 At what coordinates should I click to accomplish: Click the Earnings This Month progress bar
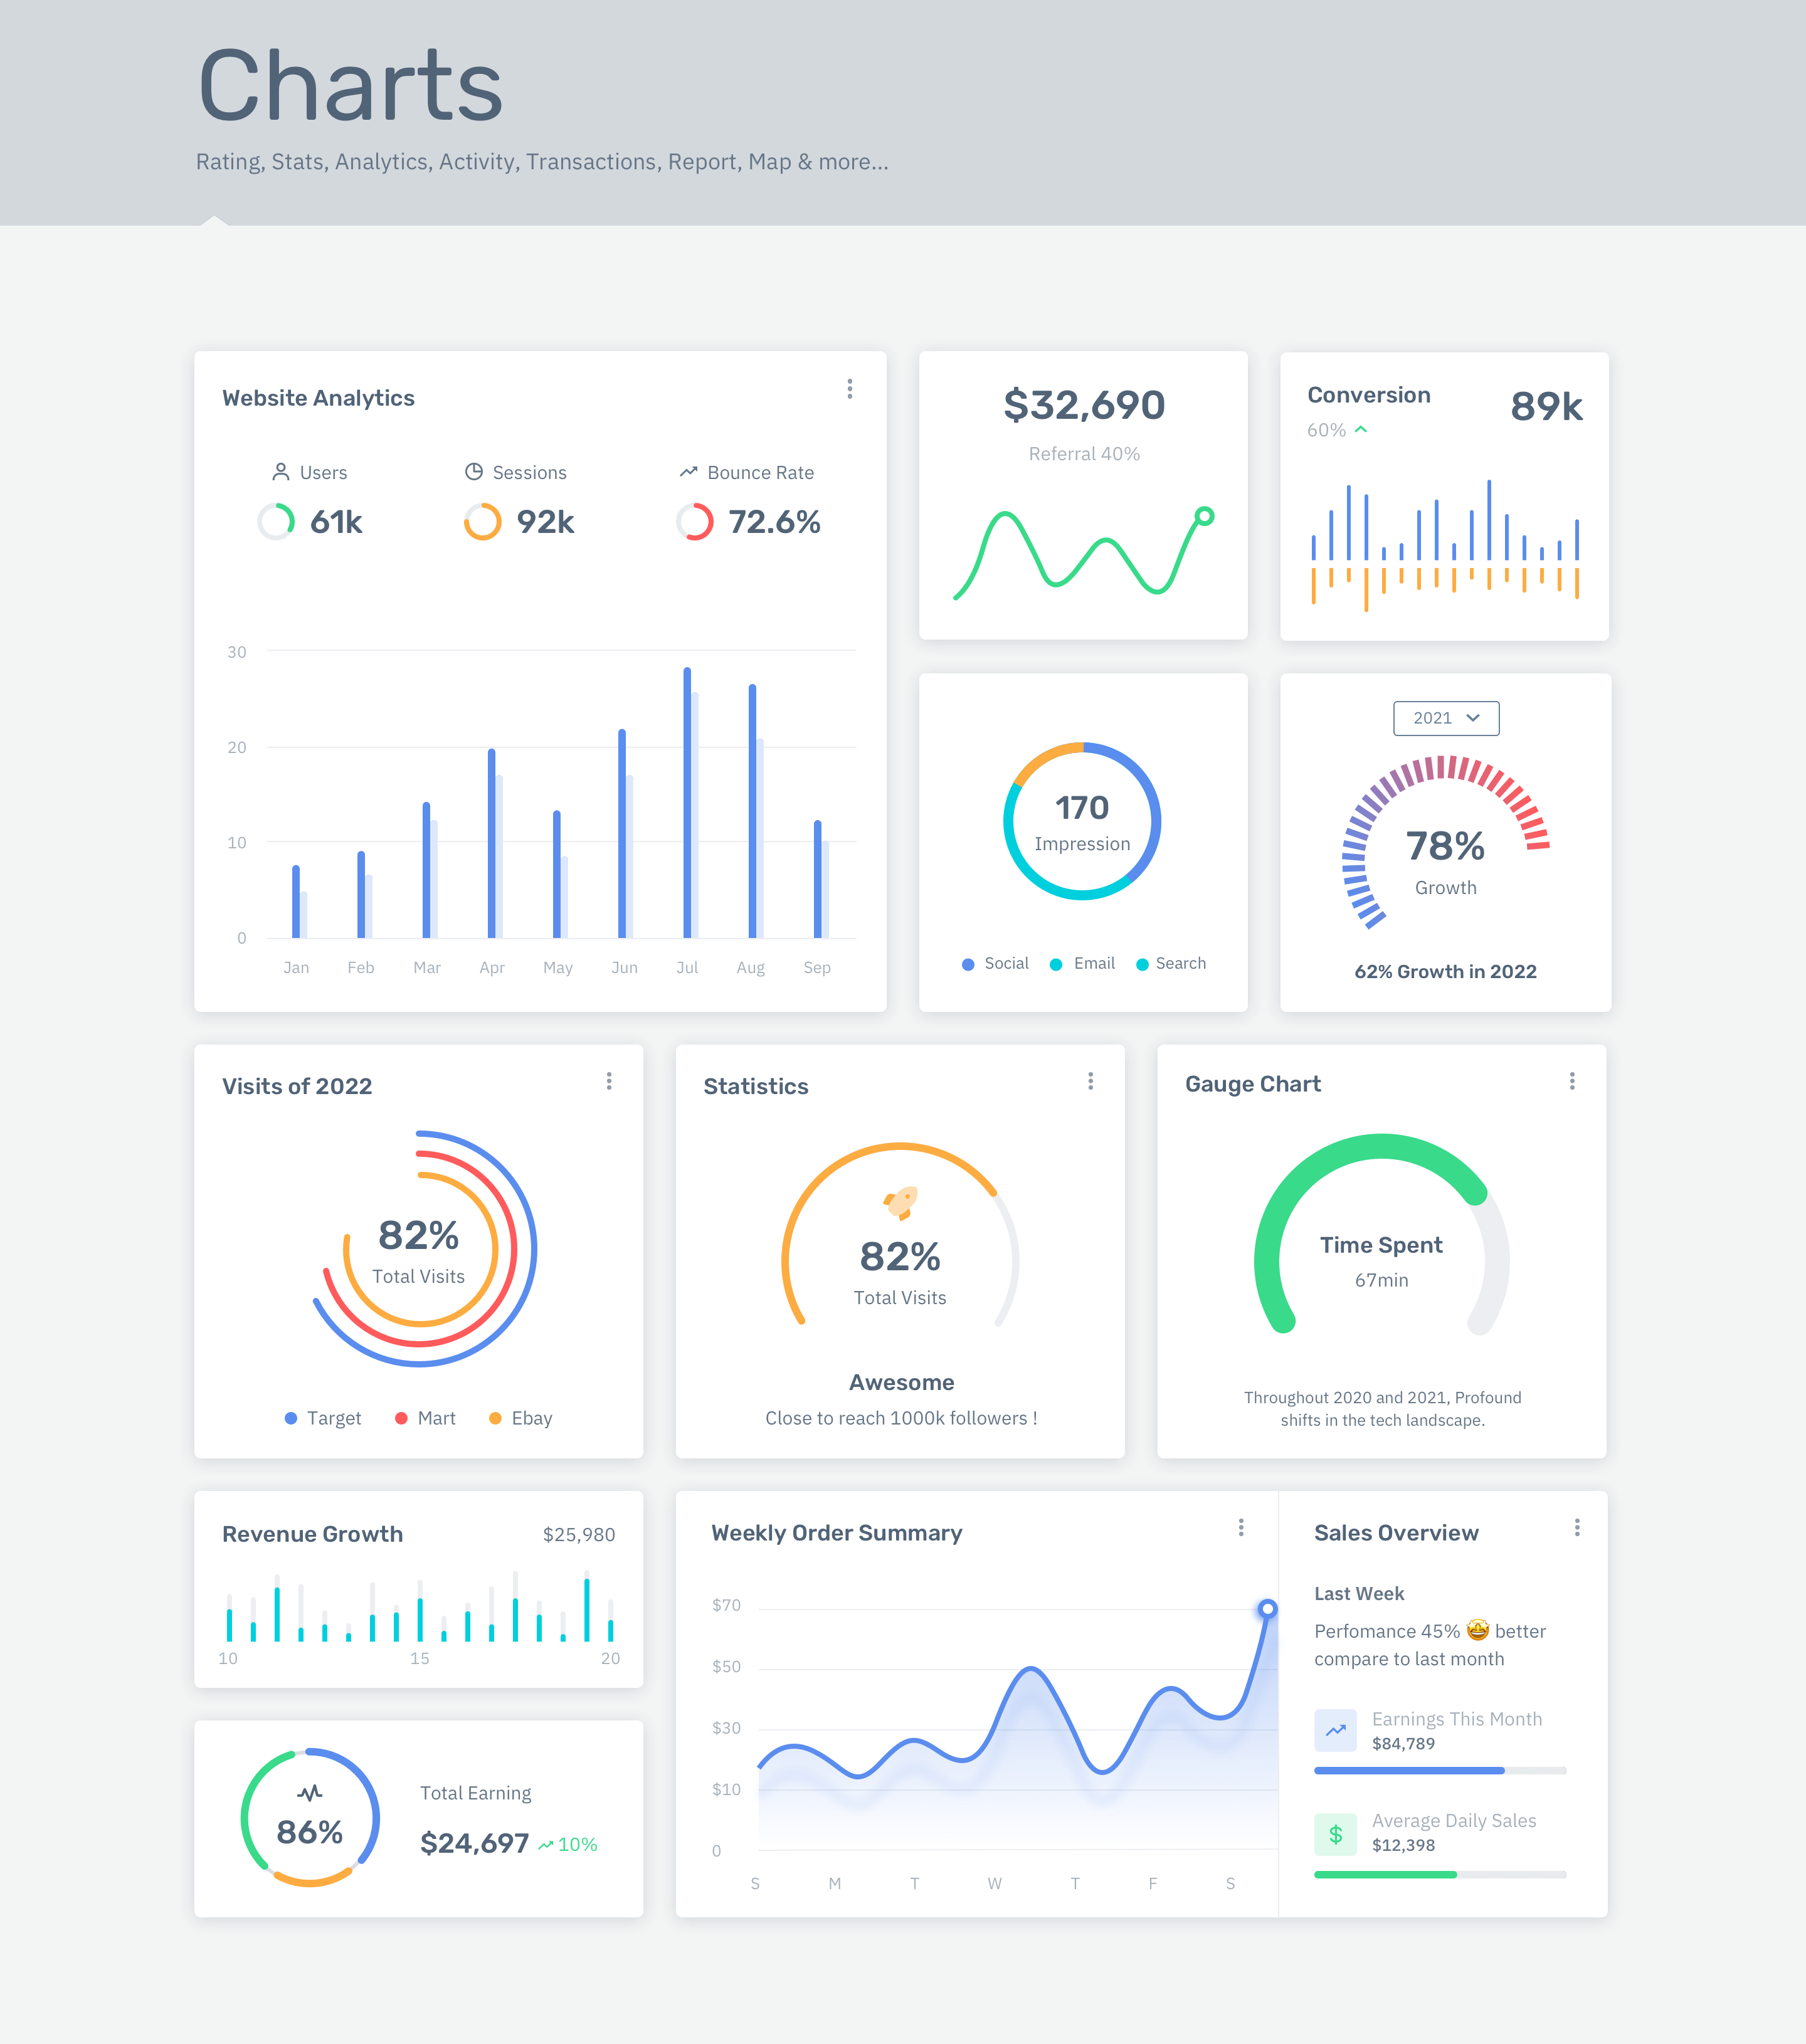click(1439, 1770)
